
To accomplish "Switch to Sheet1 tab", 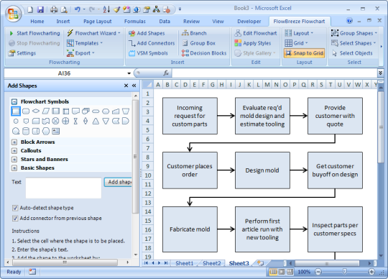I will 185,263.
